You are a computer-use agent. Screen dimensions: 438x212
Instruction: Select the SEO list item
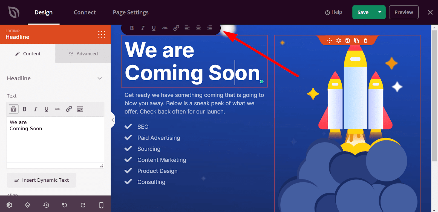[143, 127]
